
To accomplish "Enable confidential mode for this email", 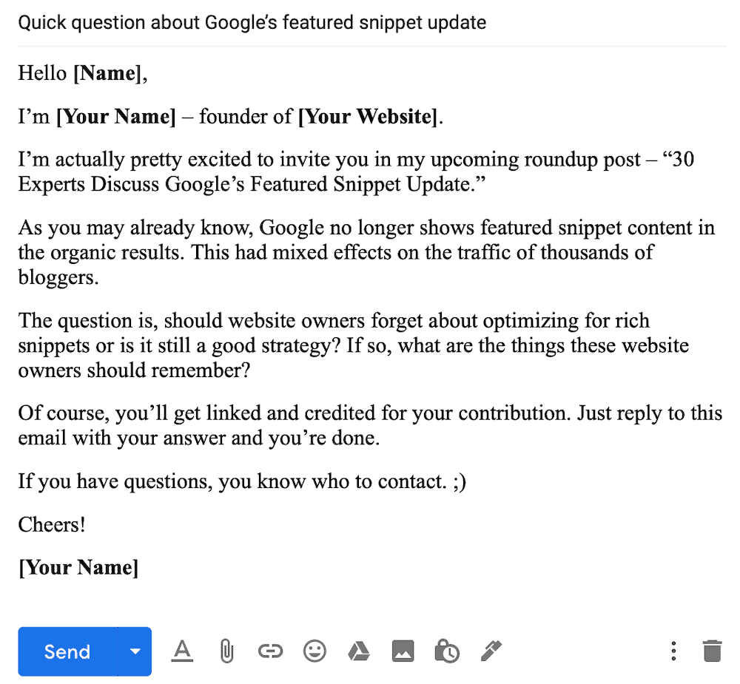I will pos(447,651).
